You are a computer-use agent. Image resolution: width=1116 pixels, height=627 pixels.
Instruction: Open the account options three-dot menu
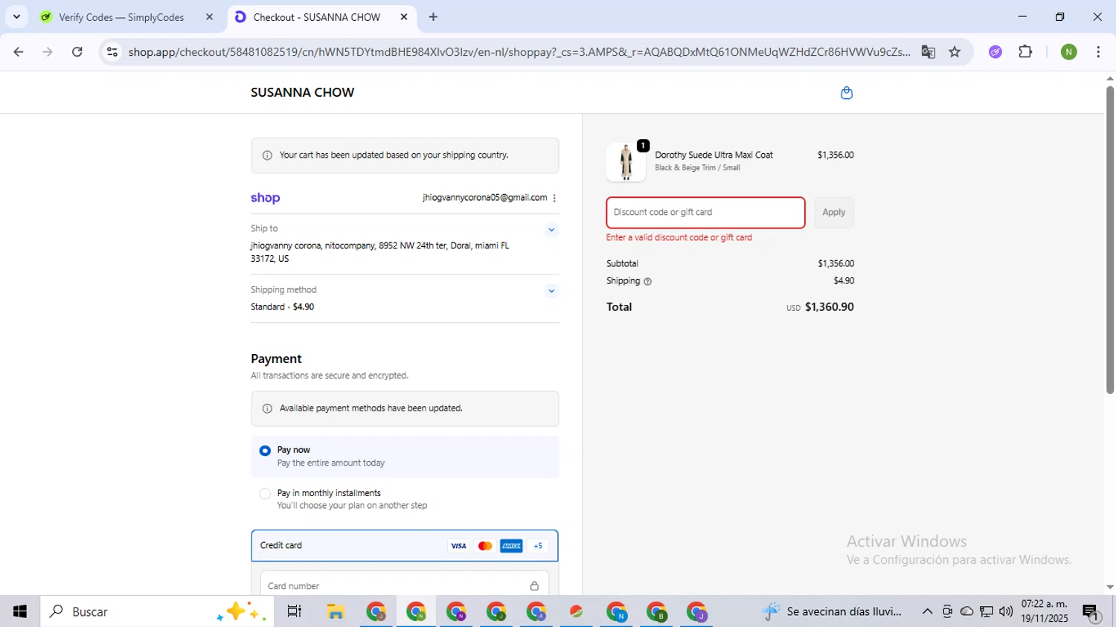pyautogui.click(x=554, y=198)
